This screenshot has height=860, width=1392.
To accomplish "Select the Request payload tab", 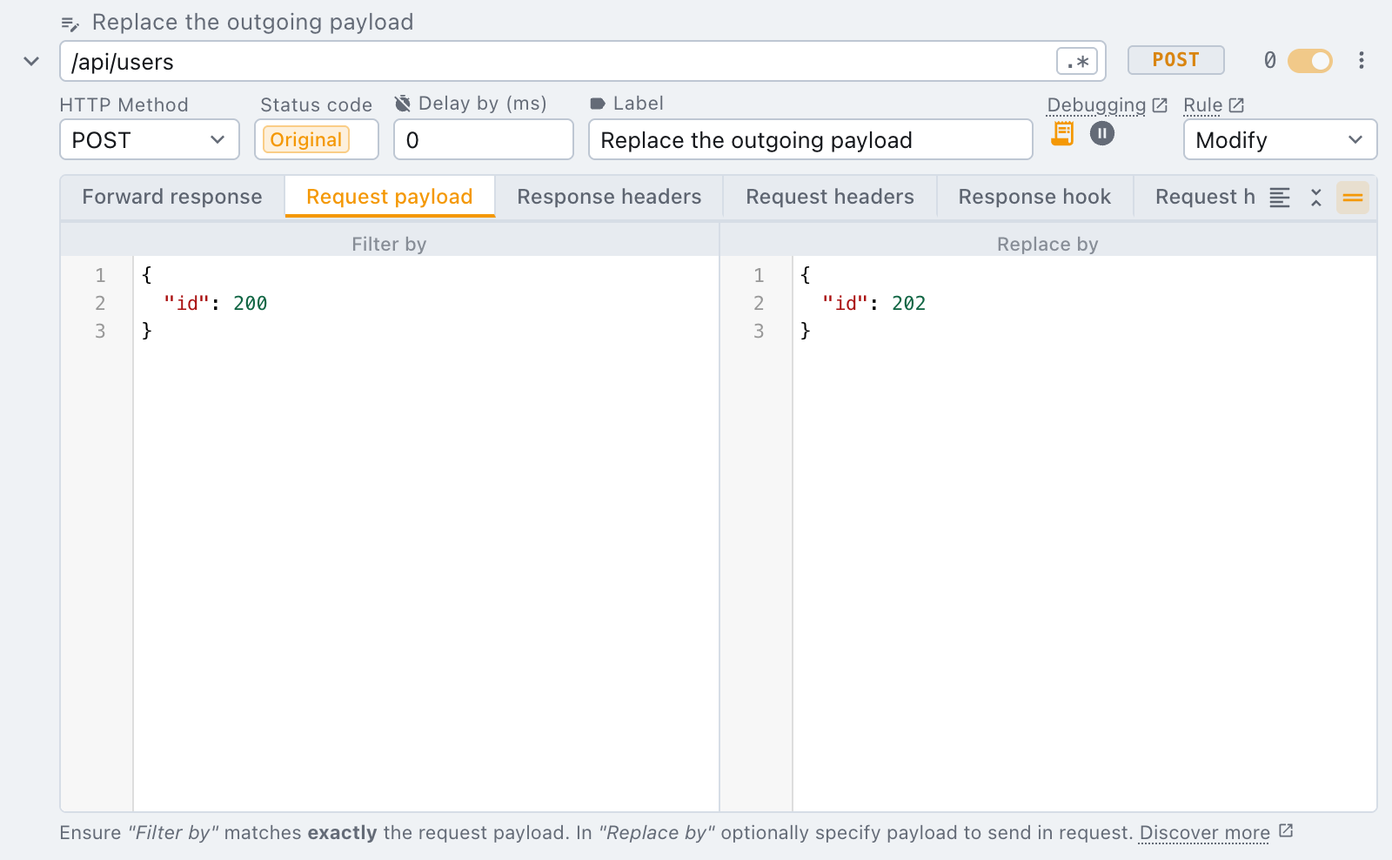I will point(390,197).
